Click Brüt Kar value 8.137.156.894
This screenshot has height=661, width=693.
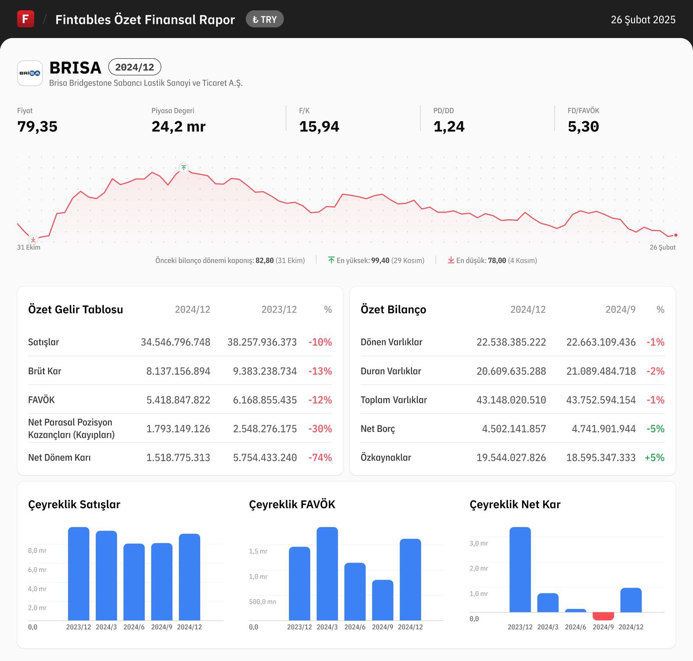(x=178, y=371)
